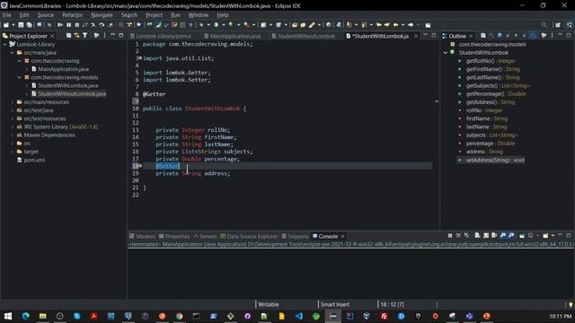
Task: Click the New file toolbar icon
Action: pyautogui.click(x=6, y=25)
